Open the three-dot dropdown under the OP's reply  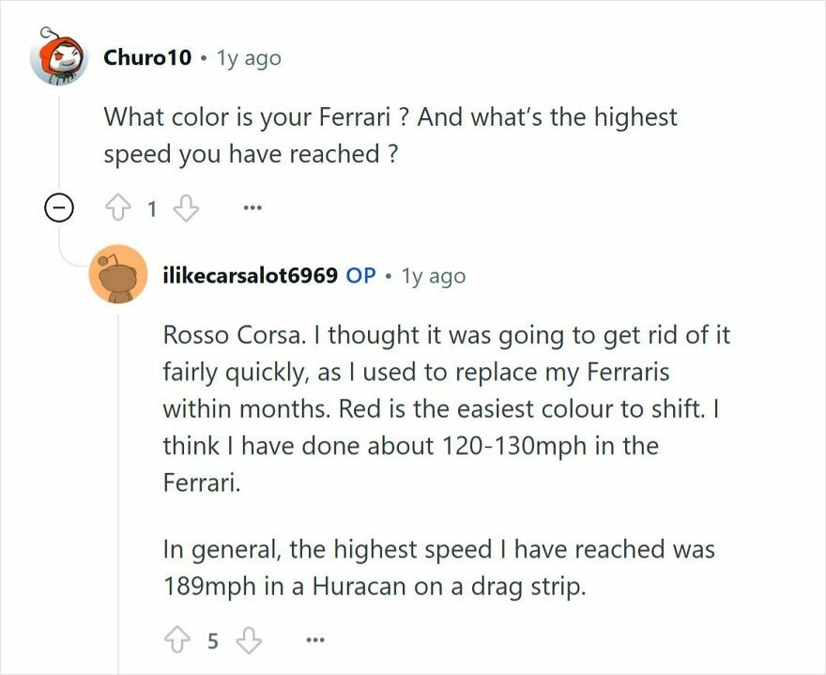314,641
